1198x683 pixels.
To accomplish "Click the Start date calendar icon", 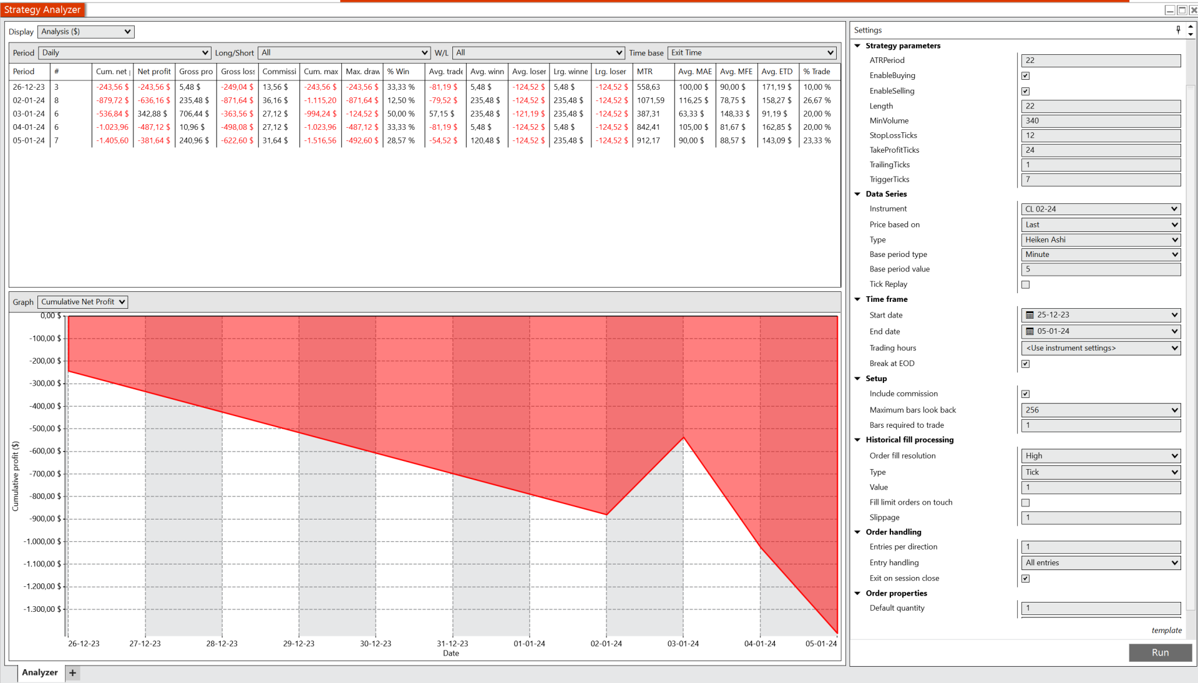I will coord(1030,315).
